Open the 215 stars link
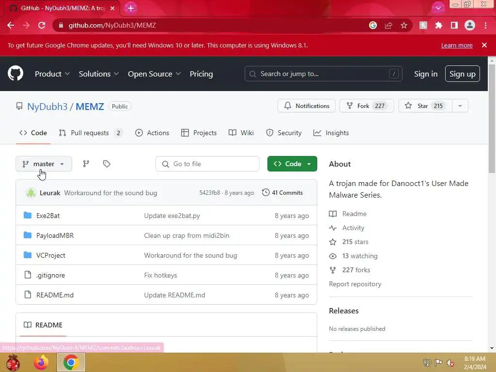This screenshot has height=372, width=496. 355,242
